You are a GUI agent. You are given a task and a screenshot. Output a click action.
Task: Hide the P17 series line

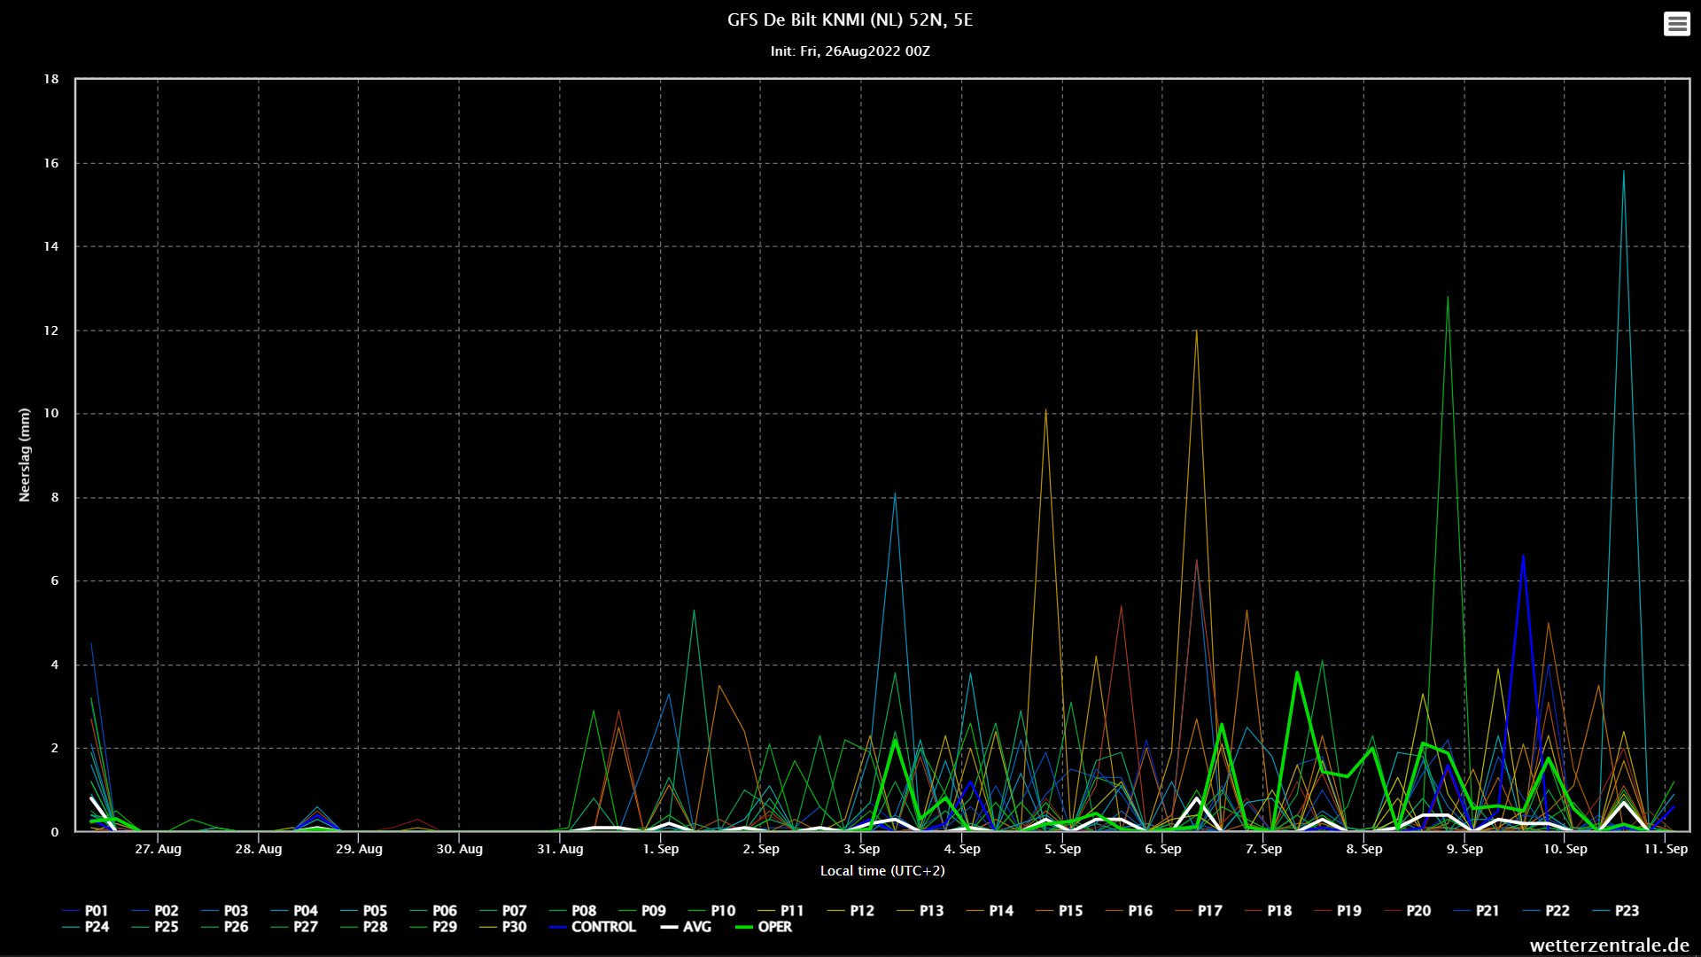click(x=1199, y=911)
